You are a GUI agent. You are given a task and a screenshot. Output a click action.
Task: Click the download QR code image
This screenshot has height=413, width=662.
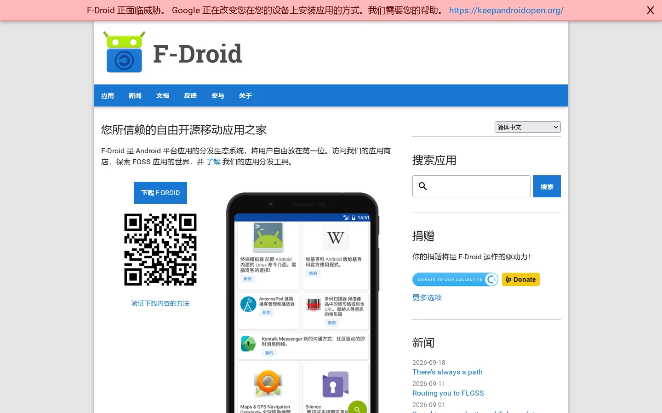tap(160, 250)
